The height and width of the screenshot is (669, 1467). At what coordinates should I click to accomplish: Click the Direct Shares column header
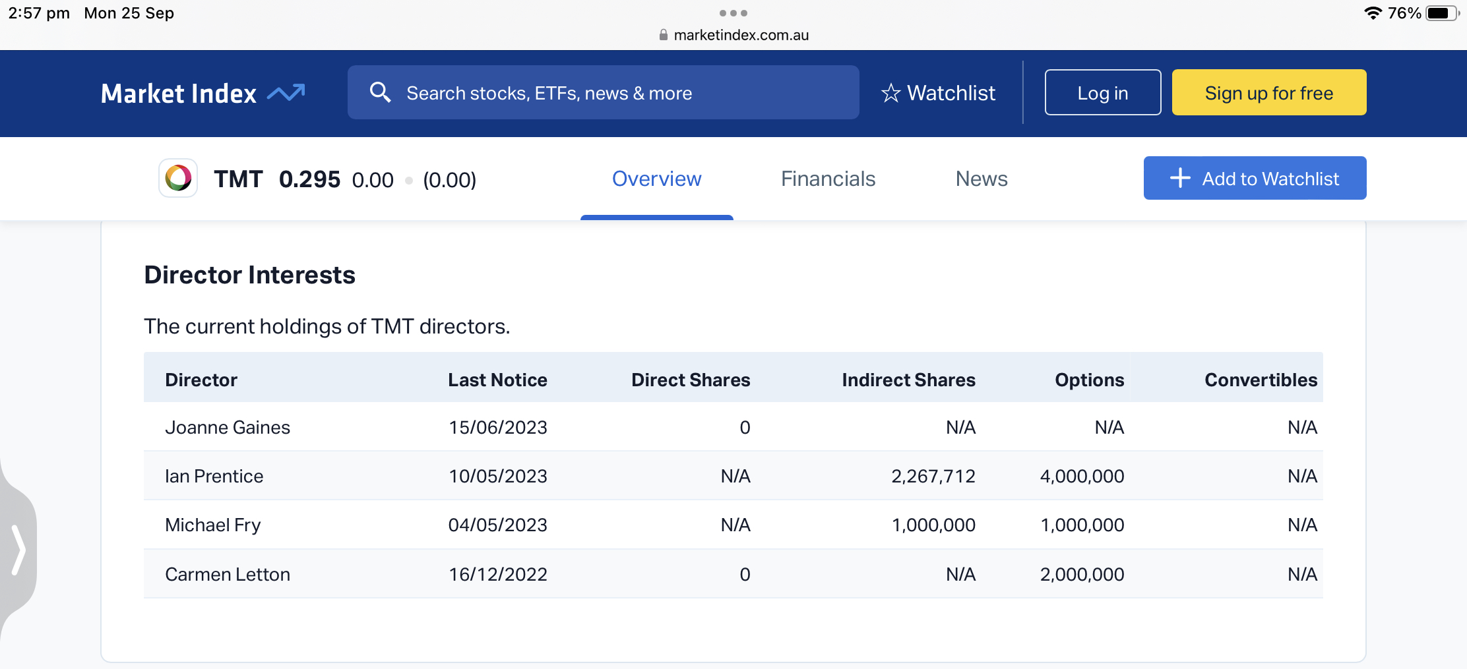pyautogui.click(x=691, y=380)
